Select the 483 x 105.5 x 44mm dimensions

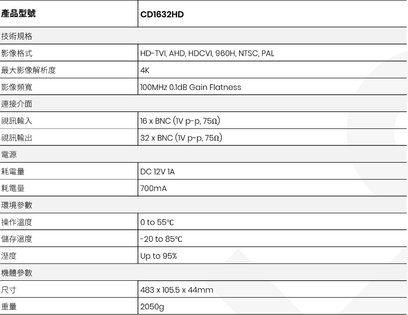(x=177, y=290)
